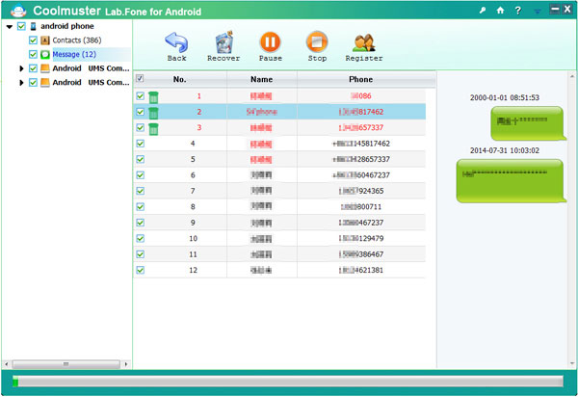Click the Recover trash bin icon

[x=223, y=41]
